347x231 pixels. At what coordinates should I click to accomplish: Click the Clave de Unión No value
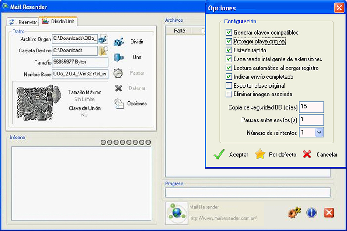pos(84,114)
